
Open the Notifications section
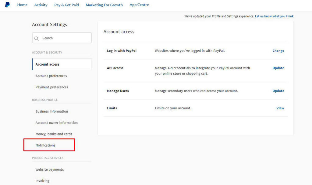click(x=45, y=145)
